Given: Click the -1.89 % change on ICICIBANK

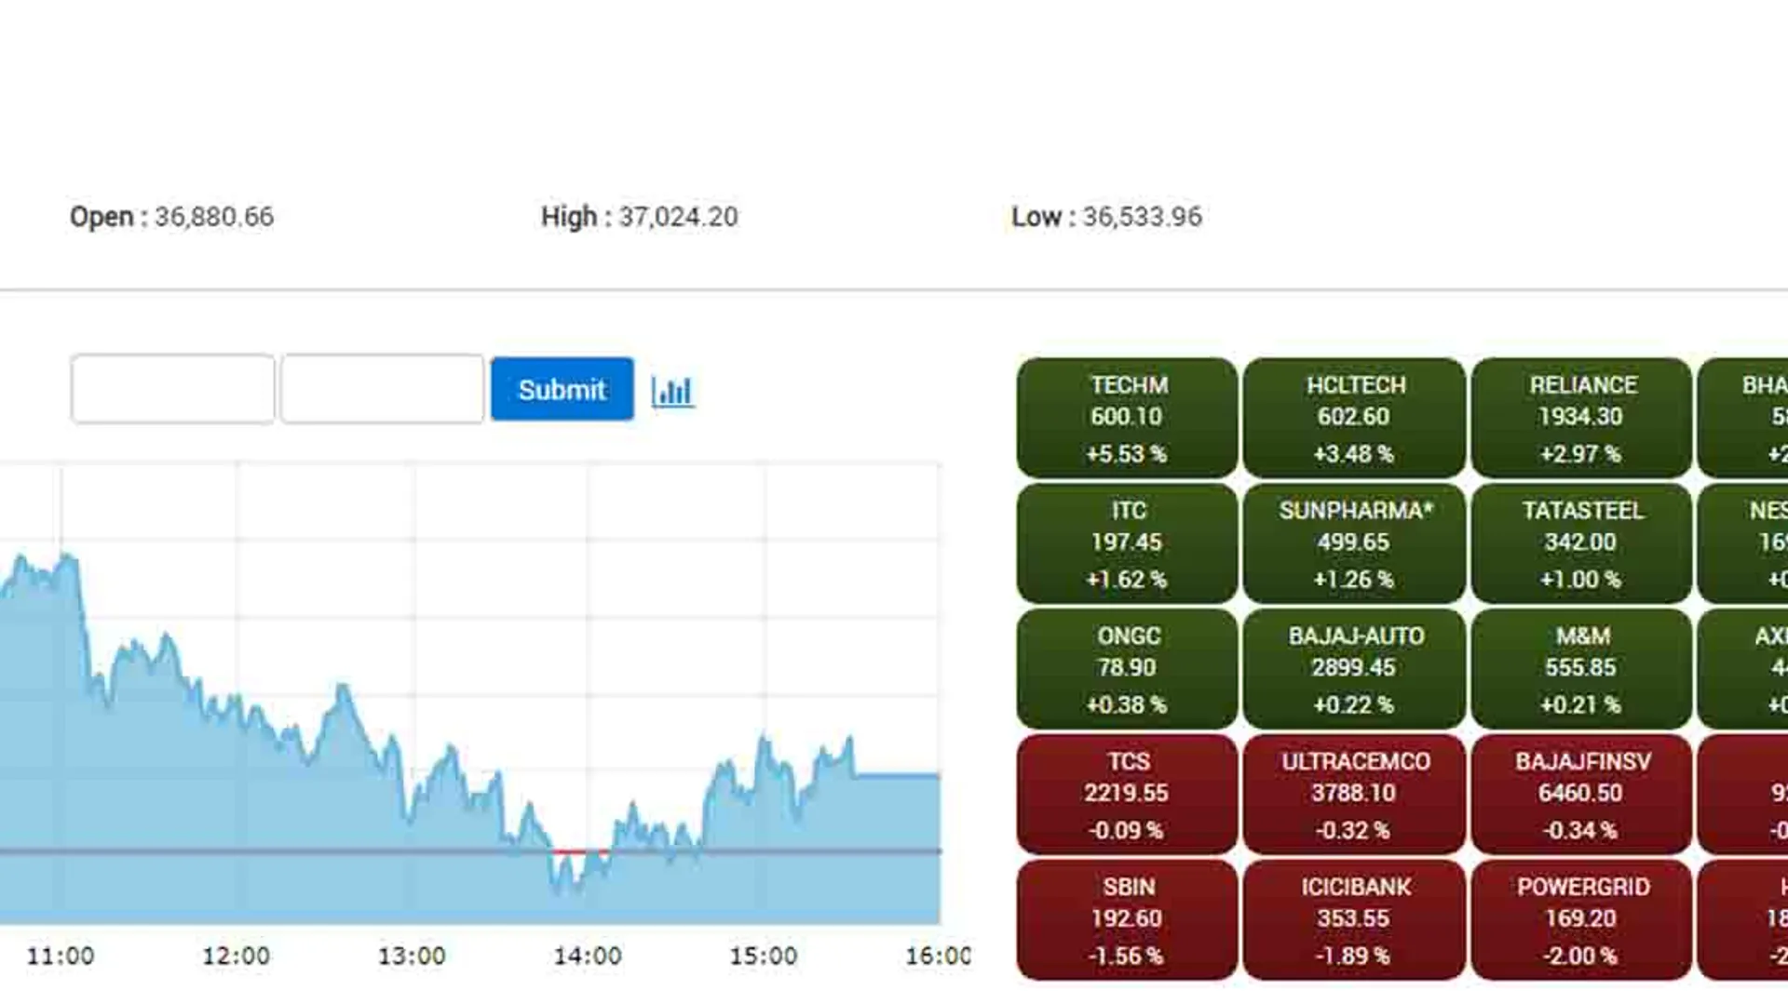Looking at the screenshot, I should click(1354, 956).
